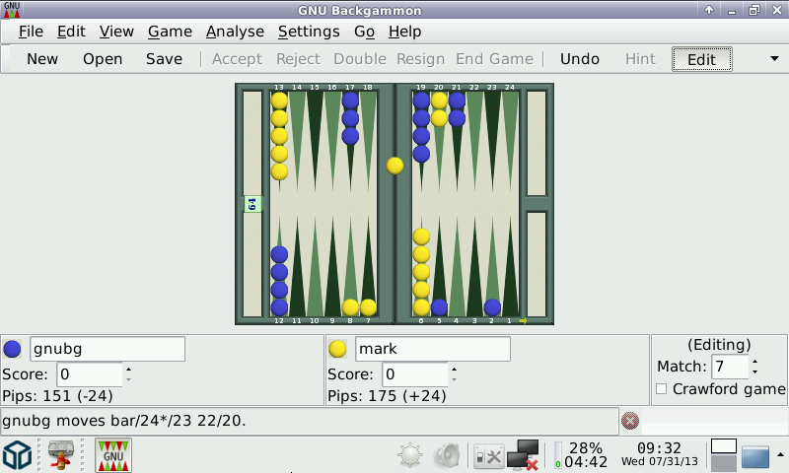This screenshot has height=473, width=789.
Task: Click the mark score field
Action: (415, 374)
